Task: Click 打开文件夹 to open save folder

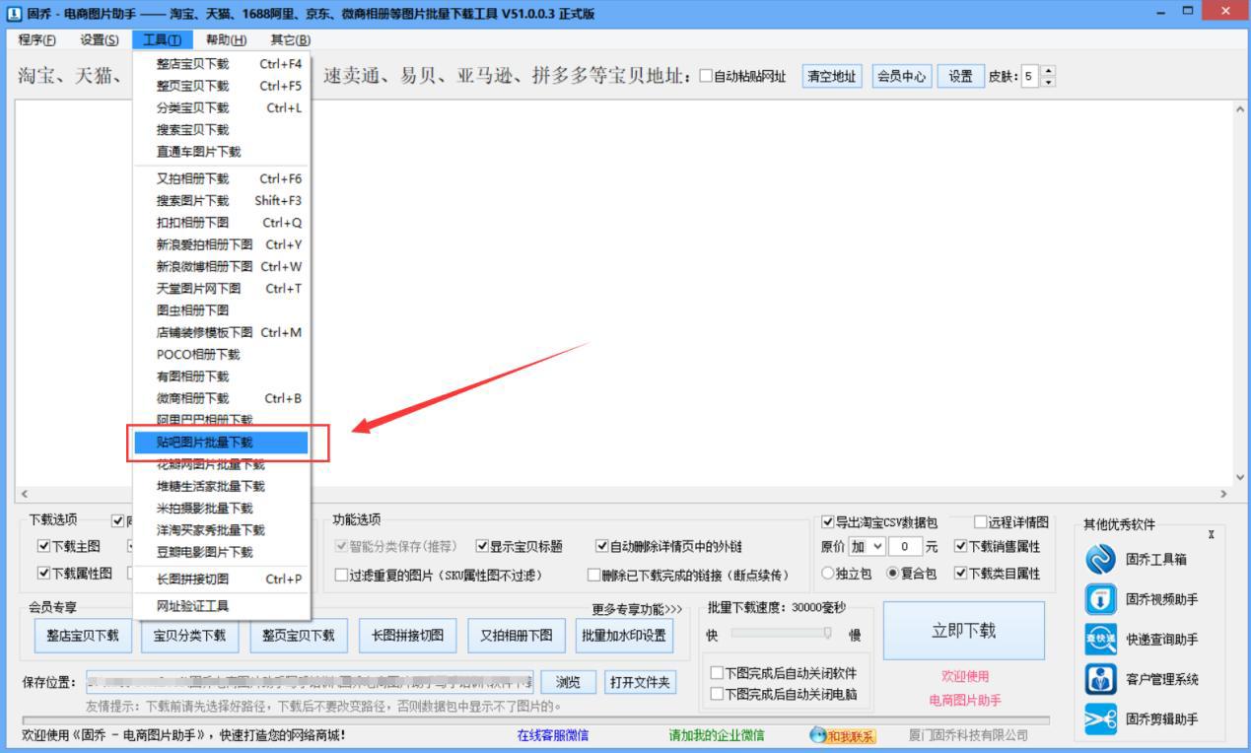Action: click(640, 681)
